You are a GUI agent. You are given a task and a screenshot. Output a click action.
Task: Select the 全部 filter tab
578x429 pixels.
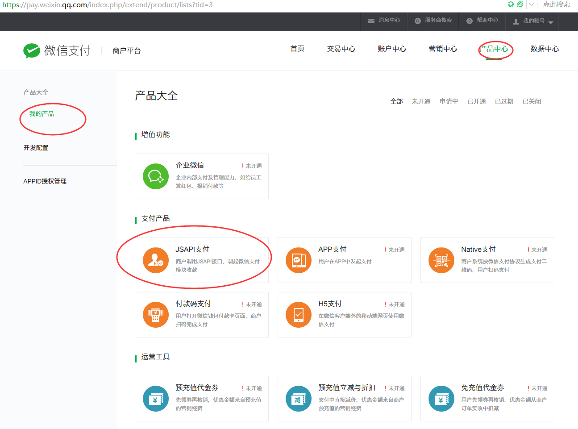click(397, 101)
